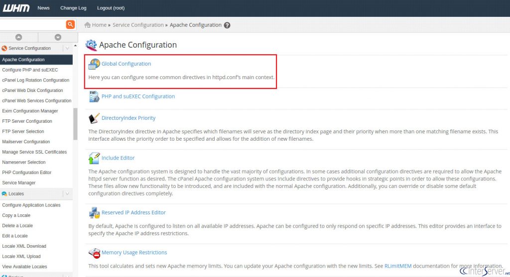Click Apache Configuration in the breadcrumb
The height and width of the screenshot is (277, 510).
coord(195,25)
